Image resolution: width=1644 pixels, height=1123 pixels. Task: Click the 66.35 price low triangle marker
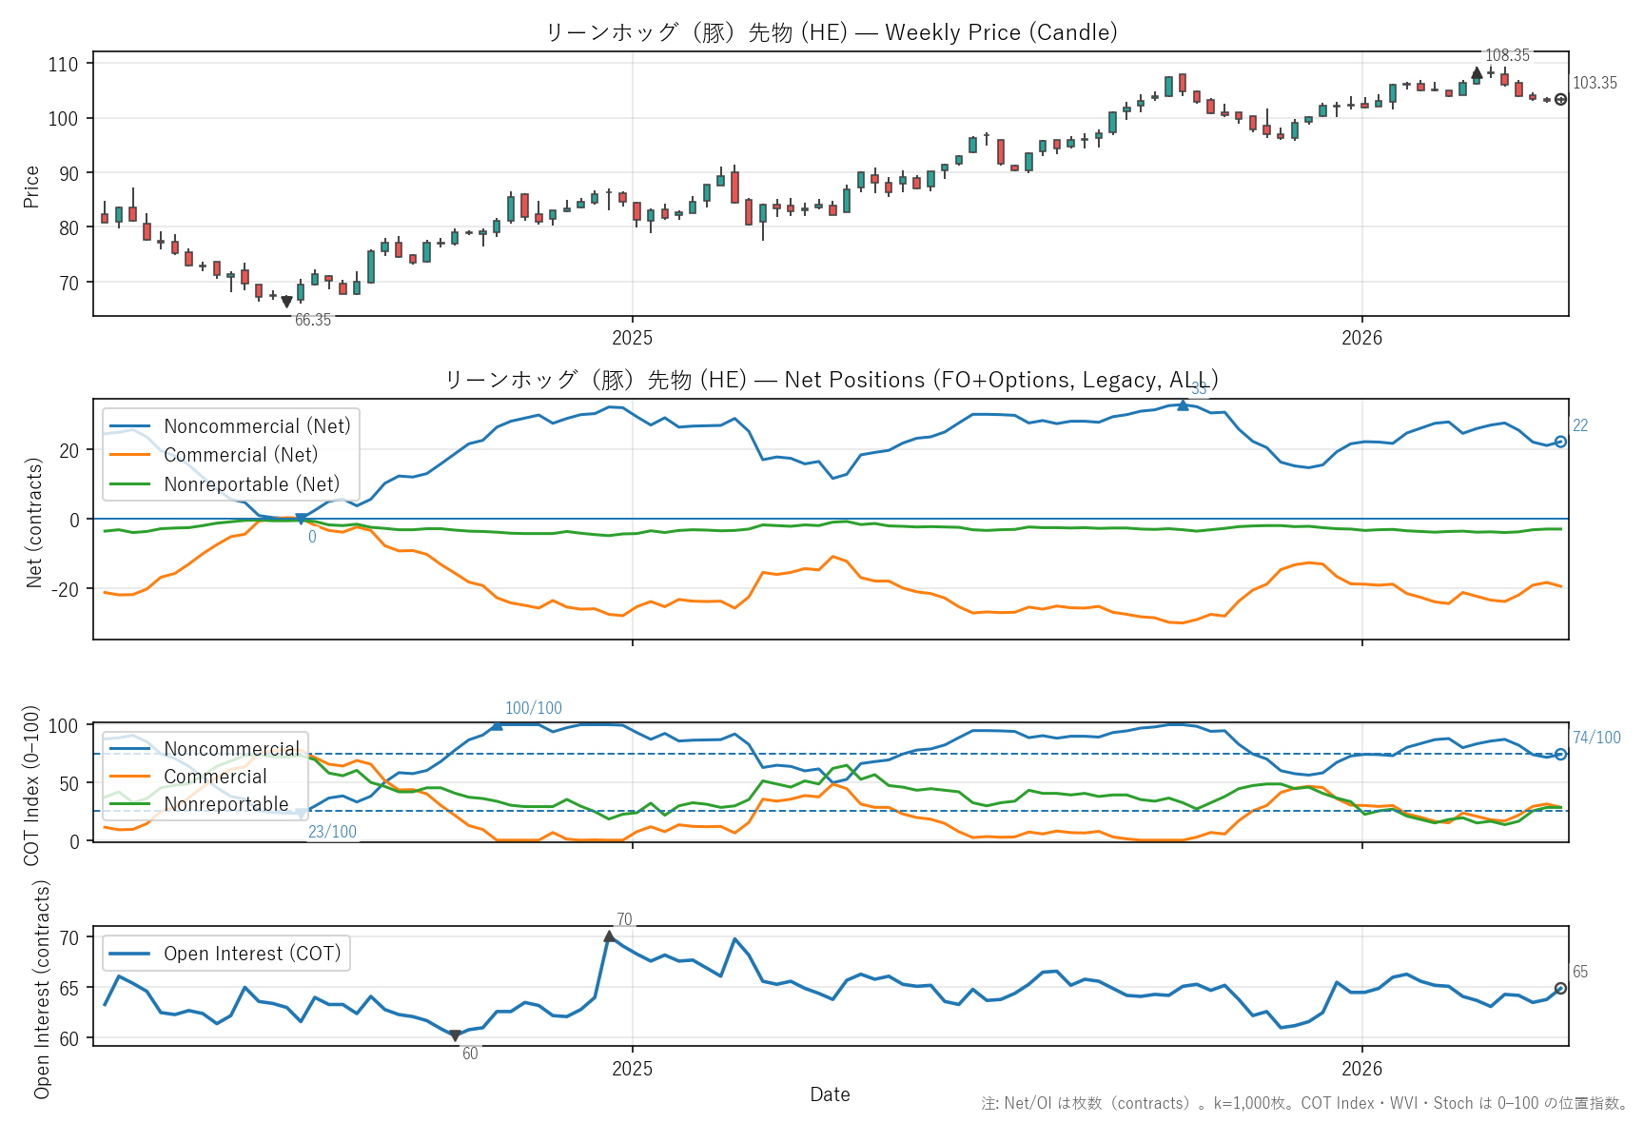coord(286,302)
